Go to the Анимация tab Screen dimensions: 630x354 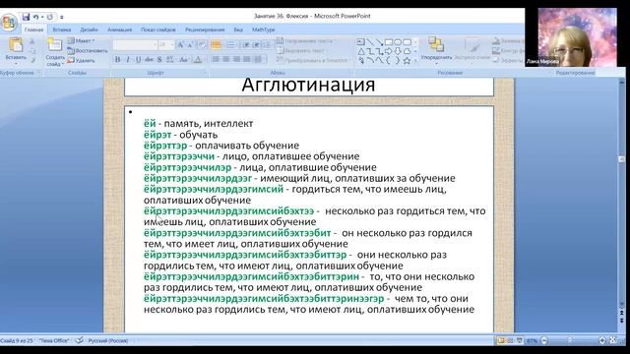coord(119,29)
